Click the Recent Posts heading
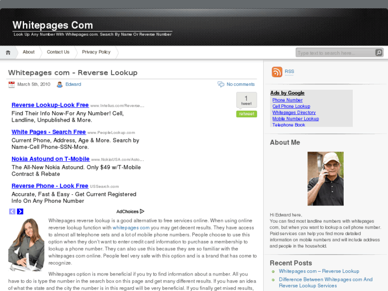This screenshot has height=291, width=388. tap(291, 263)
